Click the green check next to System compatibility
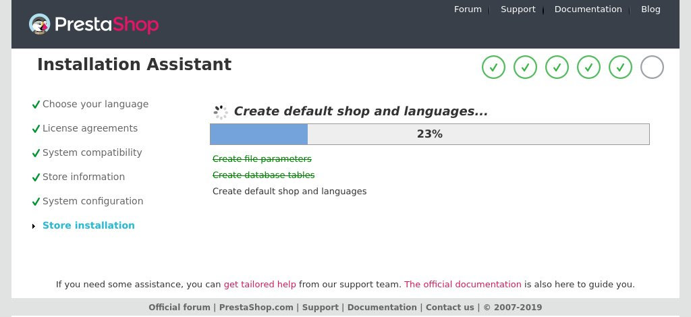The width and height of the screenshot is (691, 317). 36,153
